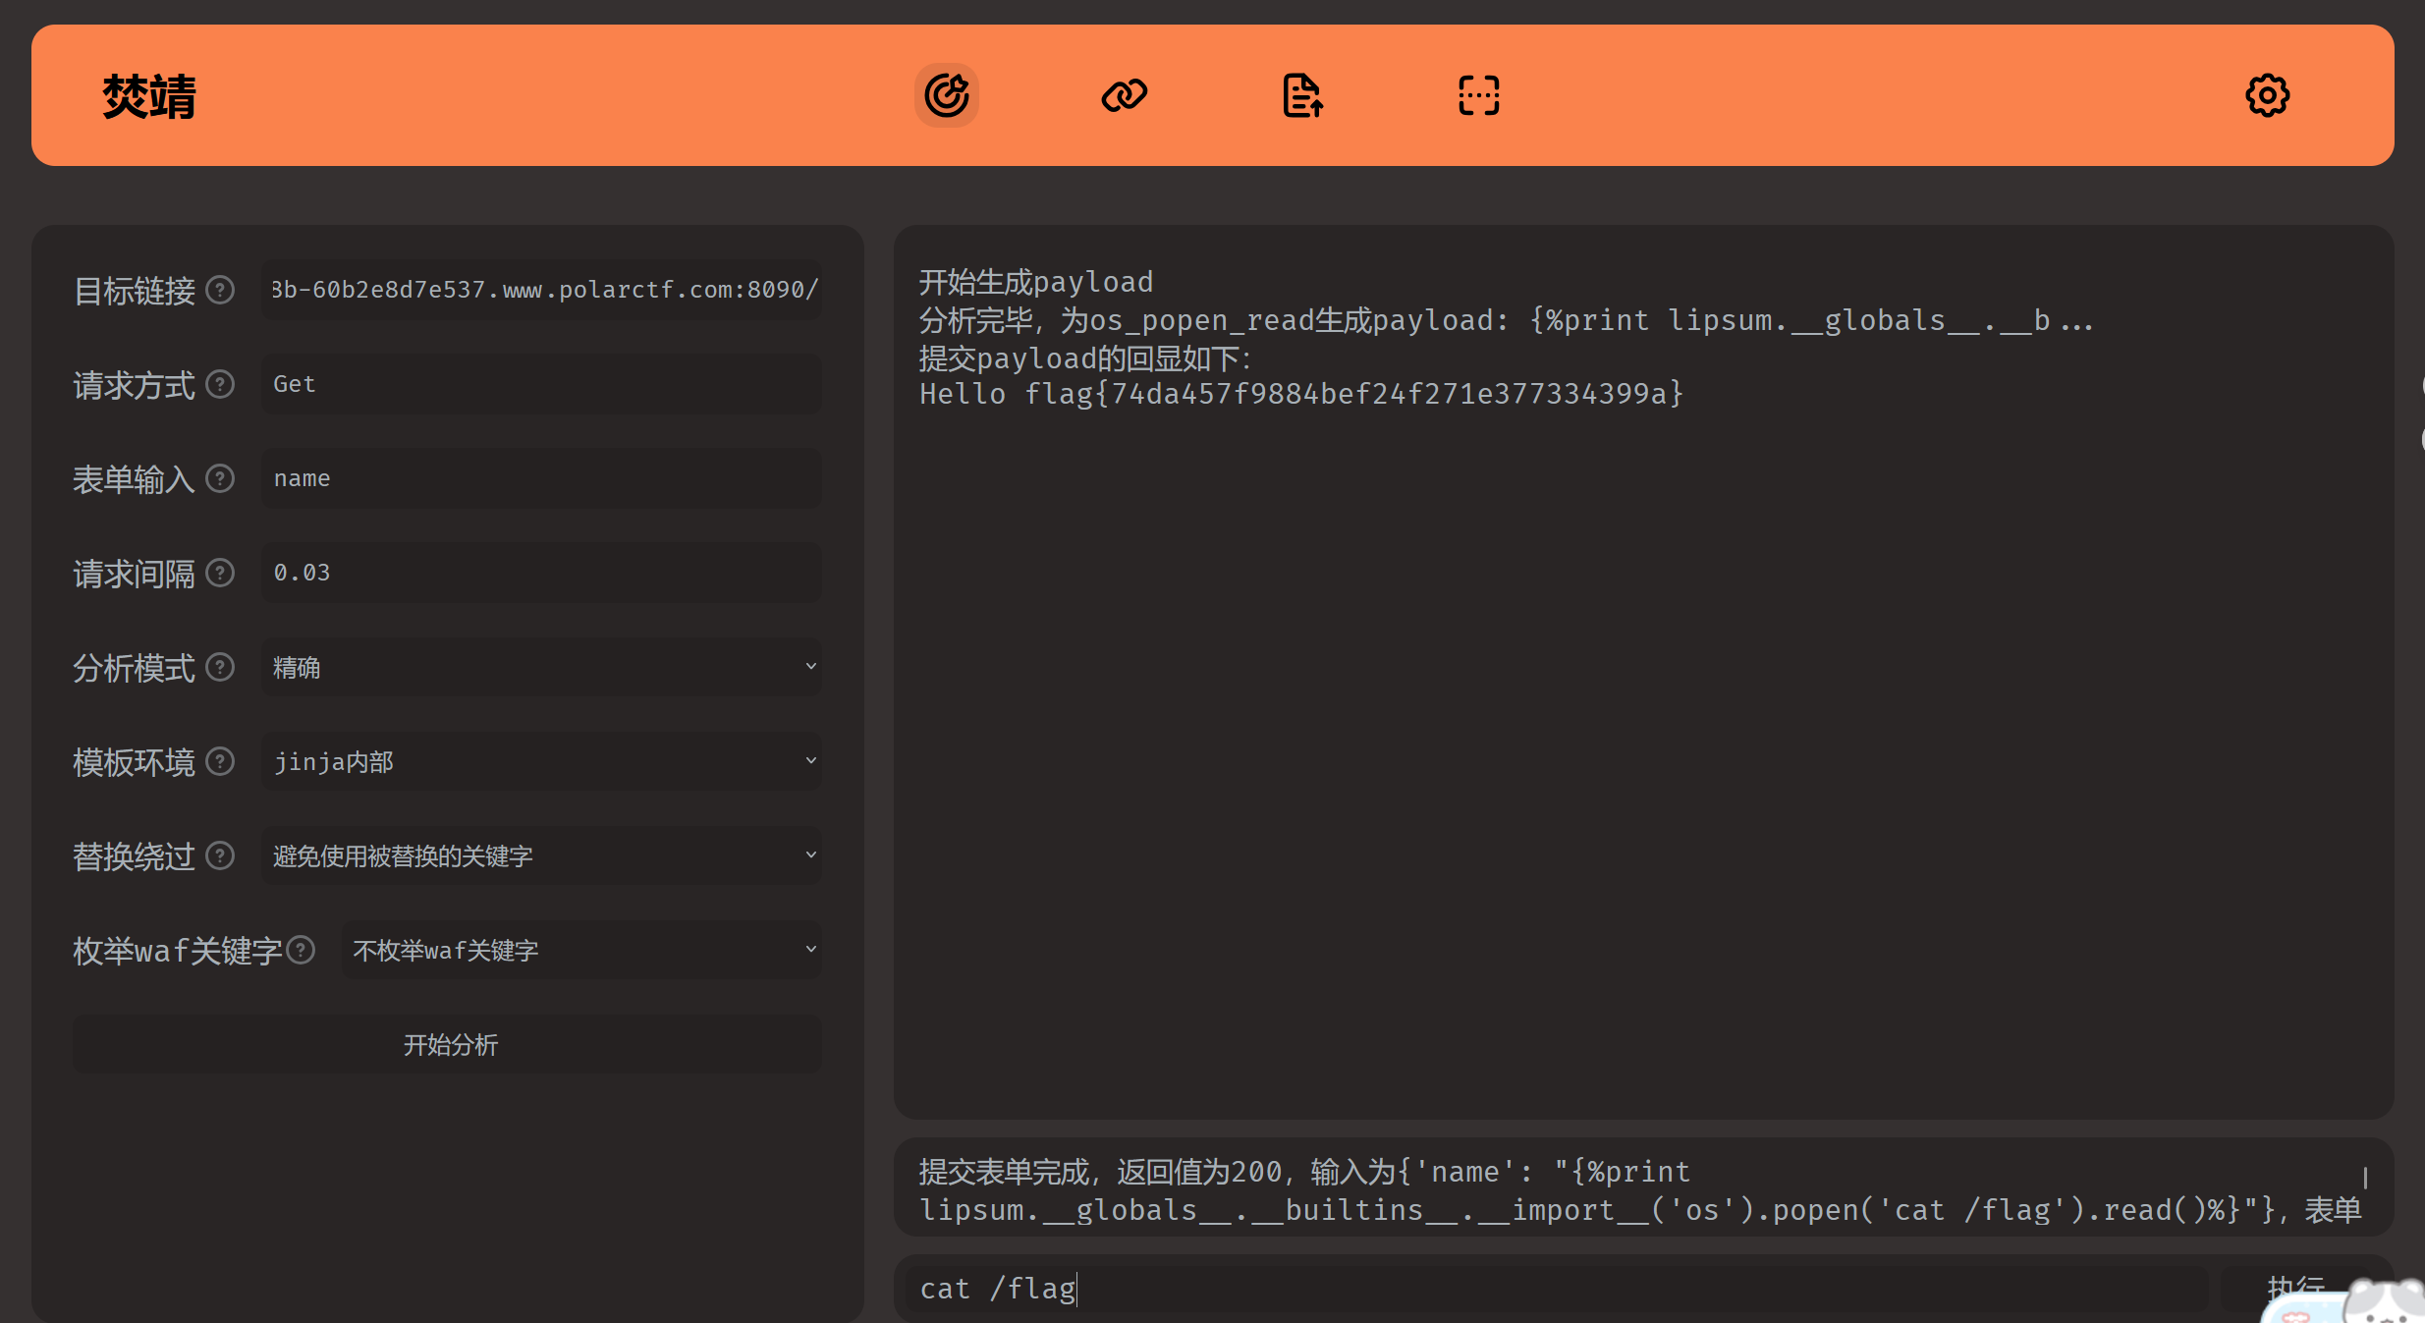The height and width of the screenshot is (1323, 2425).
Task: Open the link crawl icon tab
Action: 1124,95
